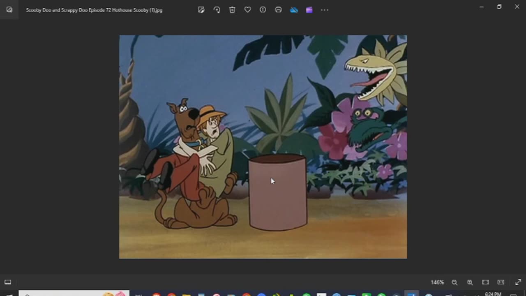Zoom out with the minus magnifier

[x=454, y=282]
